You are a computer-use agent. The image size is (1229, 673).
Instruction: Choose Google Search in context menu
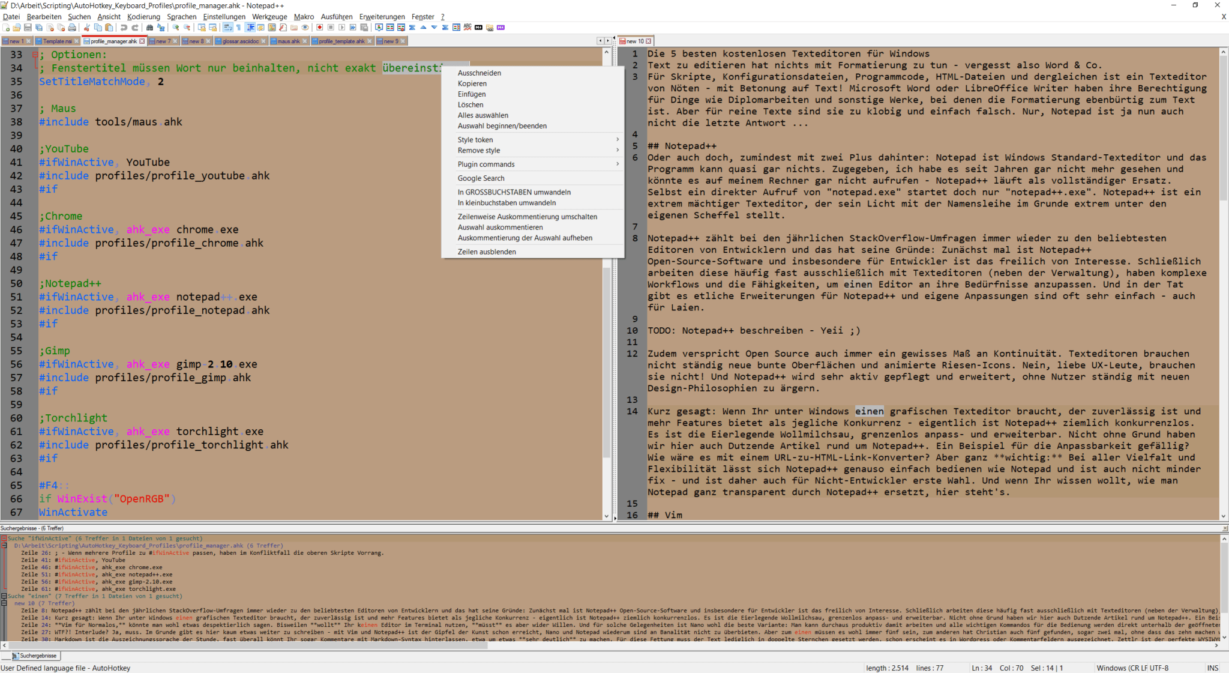481,178
